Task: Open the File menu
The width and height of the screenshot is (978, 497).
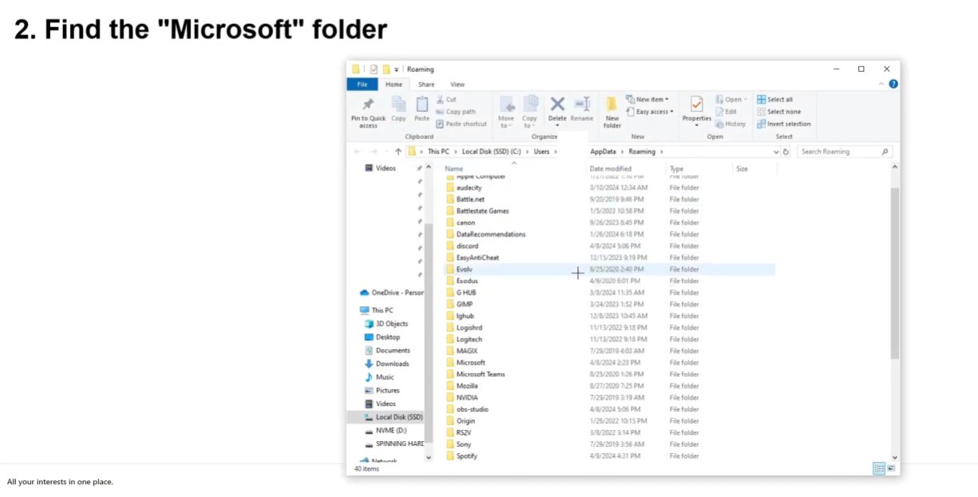Action: coord(362,84)
